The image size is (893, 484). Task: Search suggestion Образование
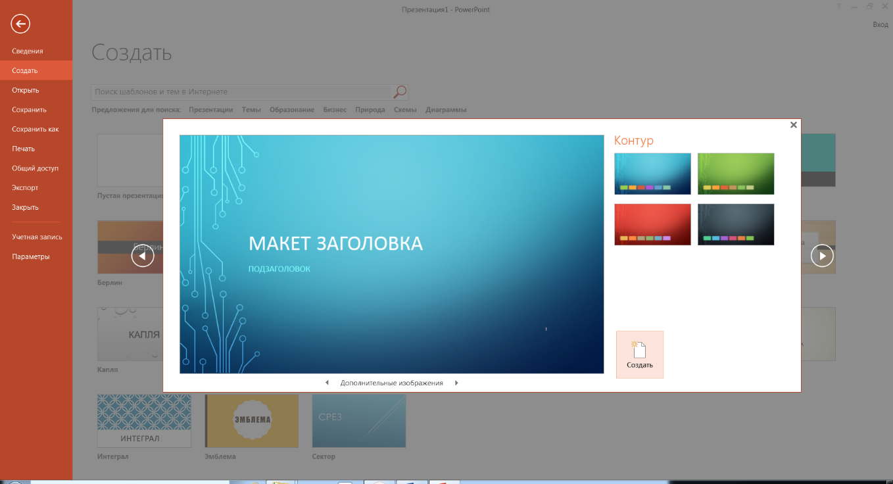pos(292,110)
